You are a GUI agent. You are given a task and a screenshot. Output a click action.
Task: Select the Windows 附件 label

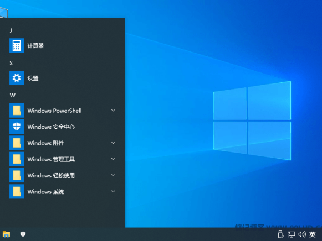click(45, 143)
